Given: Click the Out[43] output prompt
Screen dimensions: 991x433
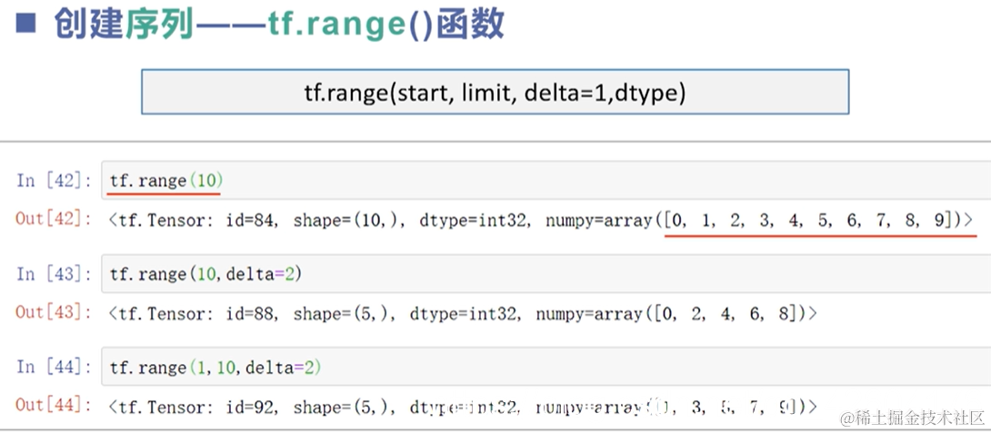Looking at the screenshot, I should pyautogui.click(x=54, y=312).
